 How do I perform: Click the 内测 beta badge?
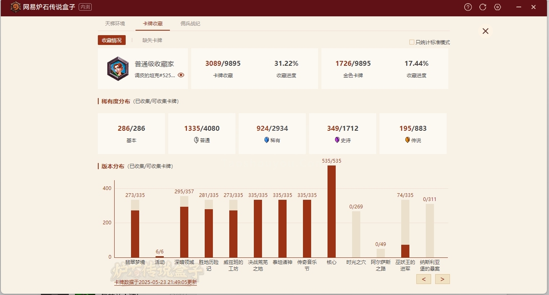85,7
